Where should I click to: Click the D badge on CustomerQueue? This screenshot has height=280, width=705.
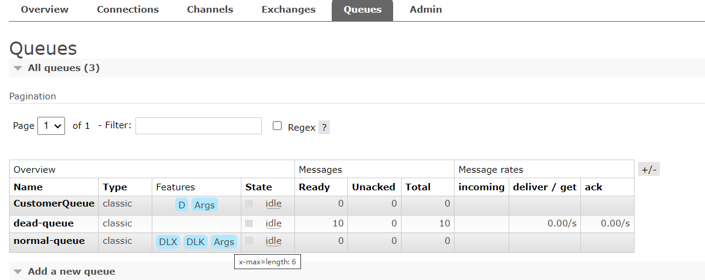[182, 205]
